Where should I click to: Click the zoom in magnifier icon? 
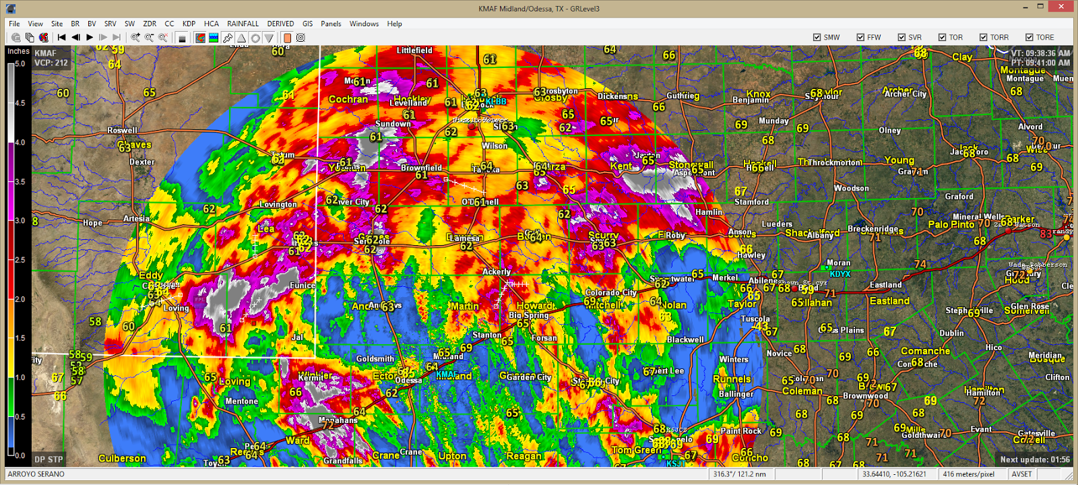(135, 38)
